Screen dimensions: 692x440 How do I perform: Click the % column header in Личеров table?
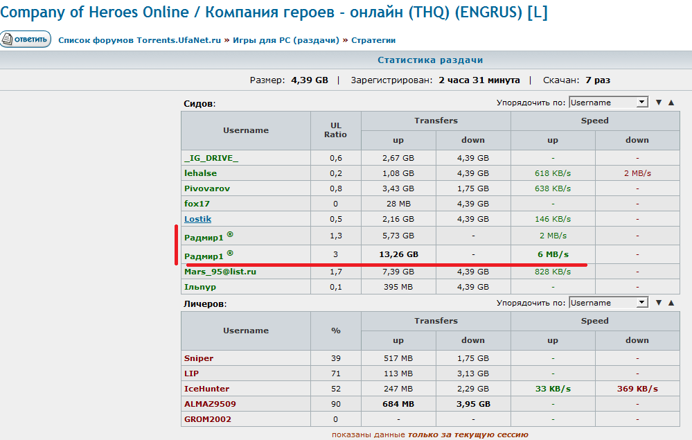click(x=336, y=331)
